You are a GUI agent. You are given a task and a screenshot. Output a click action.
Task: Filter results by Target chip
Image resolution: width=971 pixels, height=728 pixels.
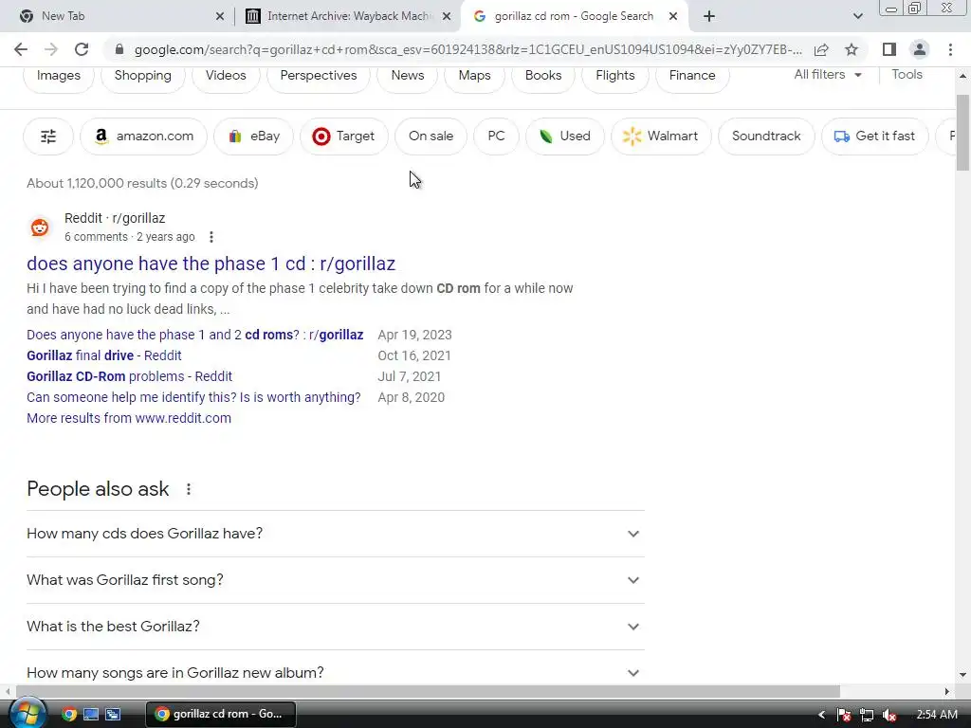coord(343,136)
